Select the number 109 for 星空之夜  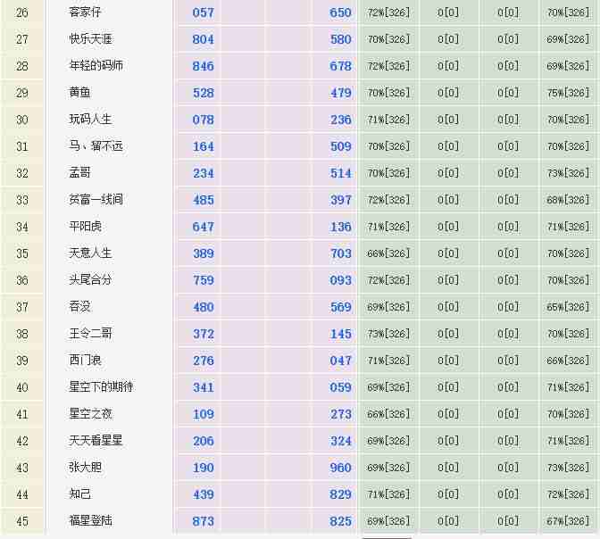[203, 414]
